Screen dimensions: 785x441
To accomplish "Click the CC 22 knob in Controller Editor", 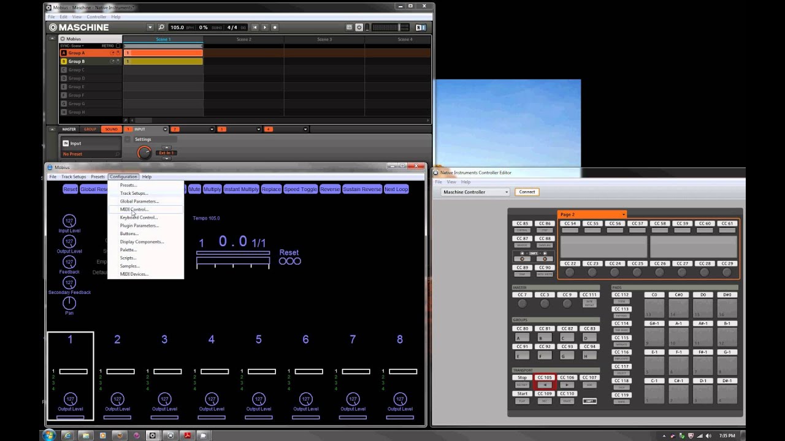I will (x=570, y=272).
